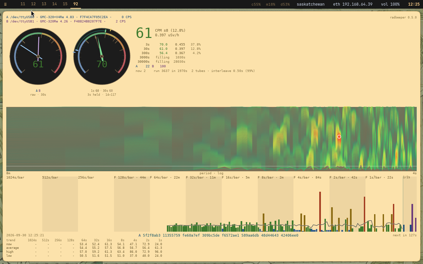Click the radbeeper 0.5.0 version label

click(403, 17)
